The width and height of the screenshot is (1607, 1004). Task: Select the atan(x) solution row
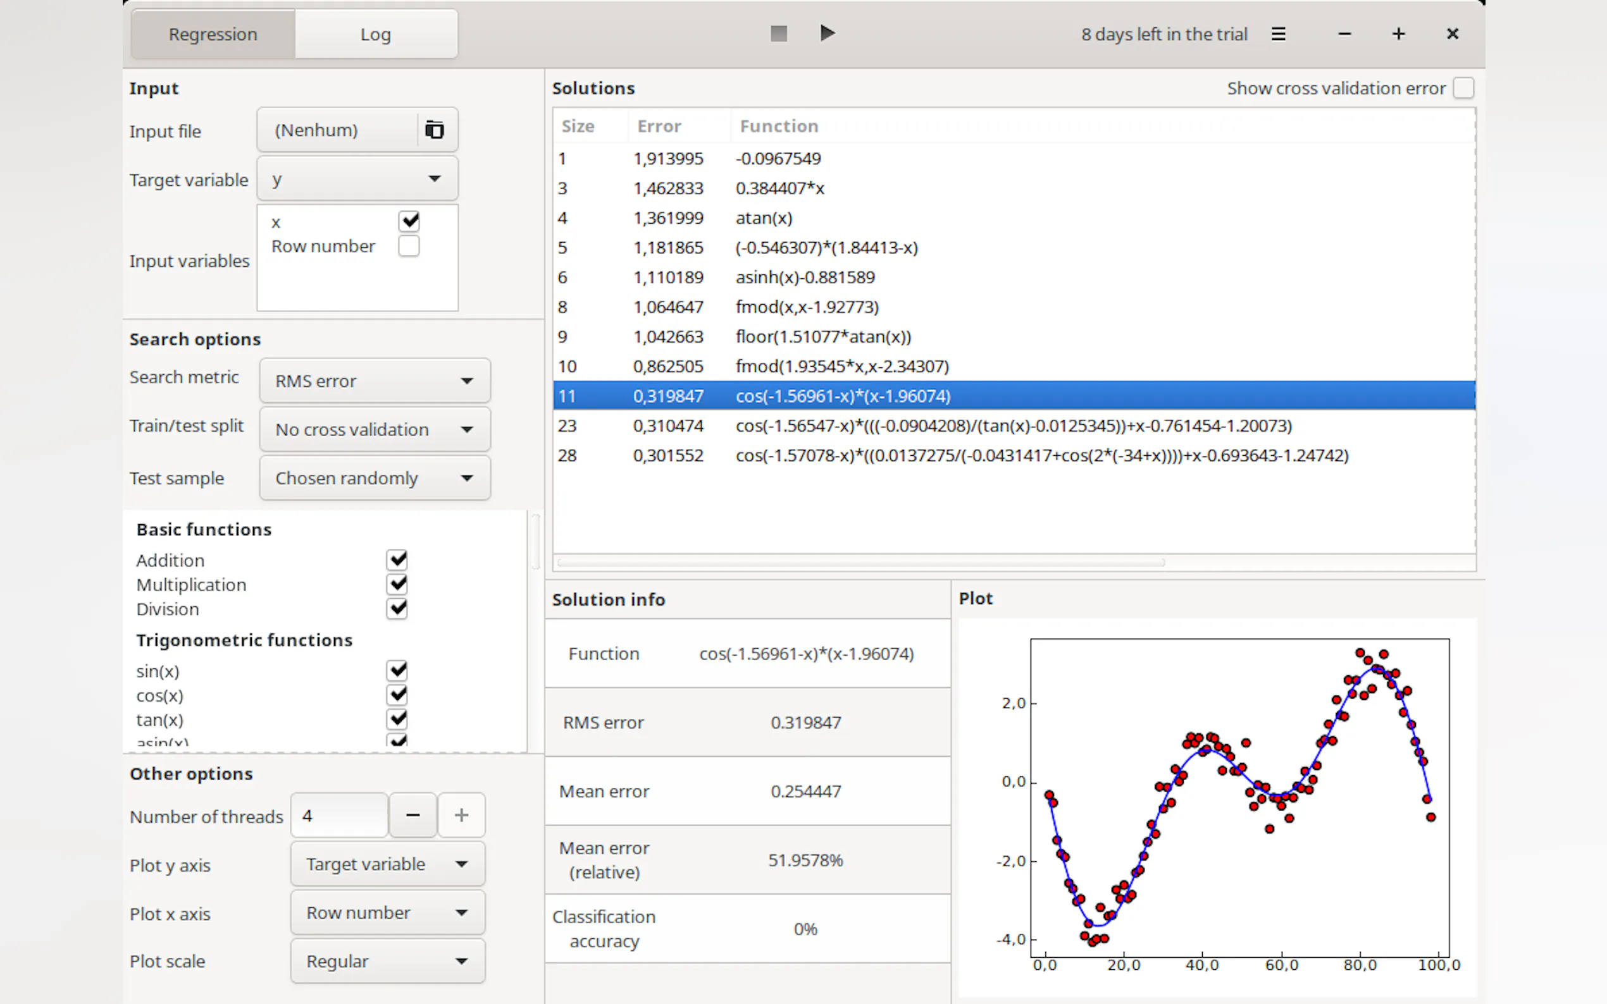(x=763, y=217)
